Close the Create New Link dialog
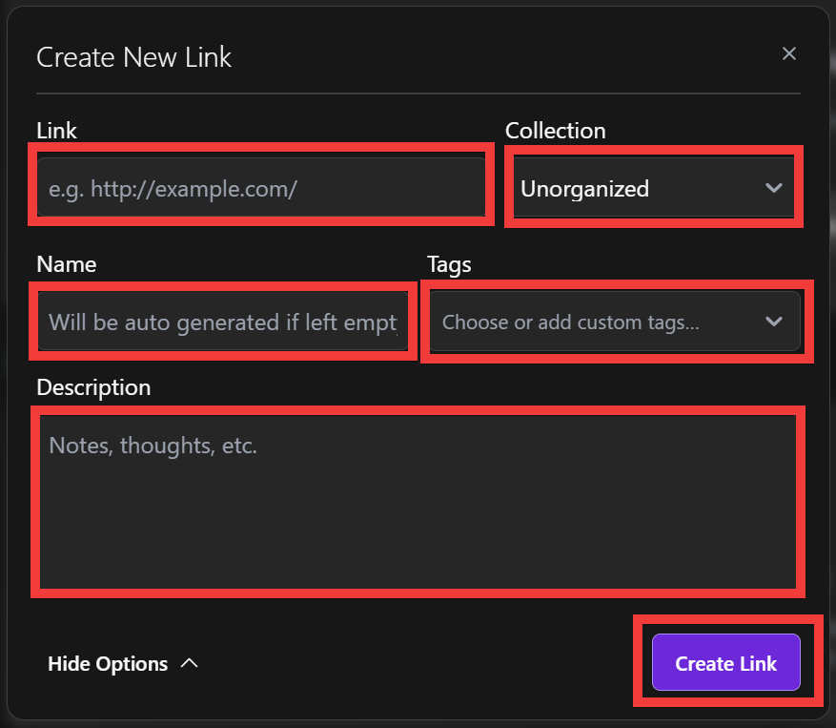This screenshot has width=836, height=728. pyautogui.click(x=788, y=54)
